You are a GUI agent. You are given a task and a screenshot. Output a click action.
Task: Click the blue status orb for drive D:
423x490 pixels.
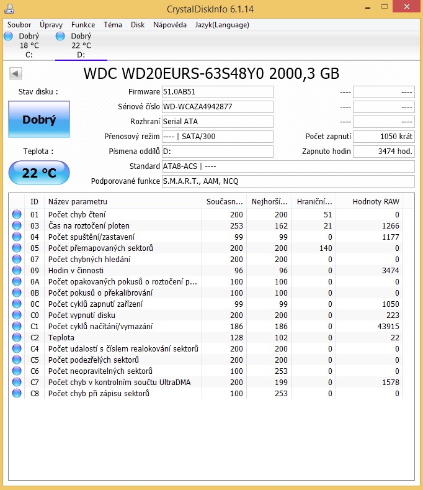(x=60, y=36)
